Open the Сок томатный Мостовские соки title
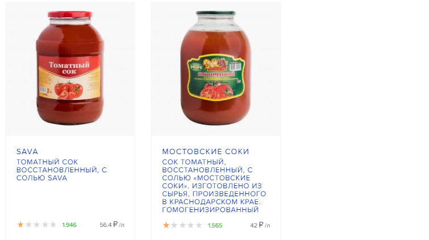 pyautogui.click(x=214, y=186)
